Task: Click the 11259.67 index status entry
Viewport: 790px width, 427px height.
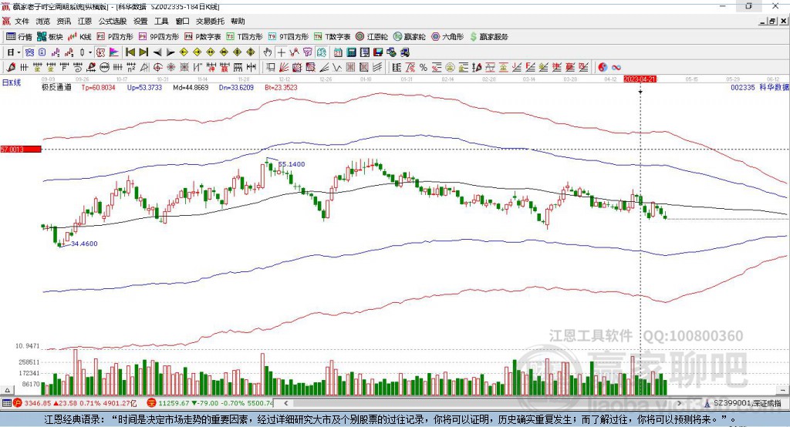Action: (x=211, y=403)
